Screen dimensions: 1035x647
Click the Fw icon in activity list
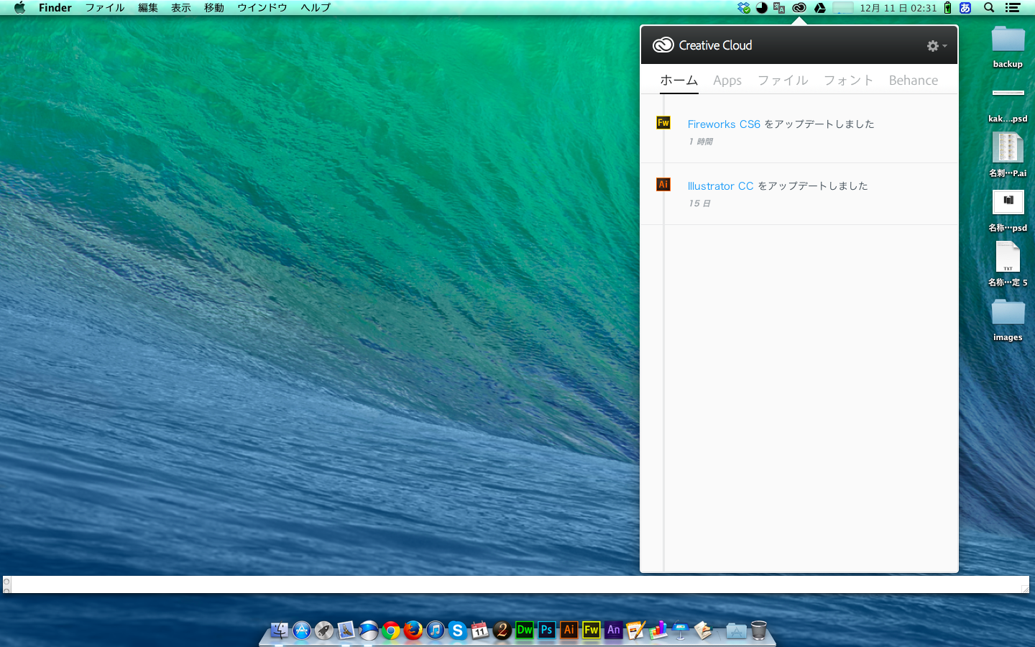click(663, 123)
